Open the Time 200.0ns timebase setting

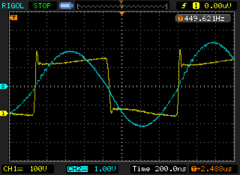(159, 169)
